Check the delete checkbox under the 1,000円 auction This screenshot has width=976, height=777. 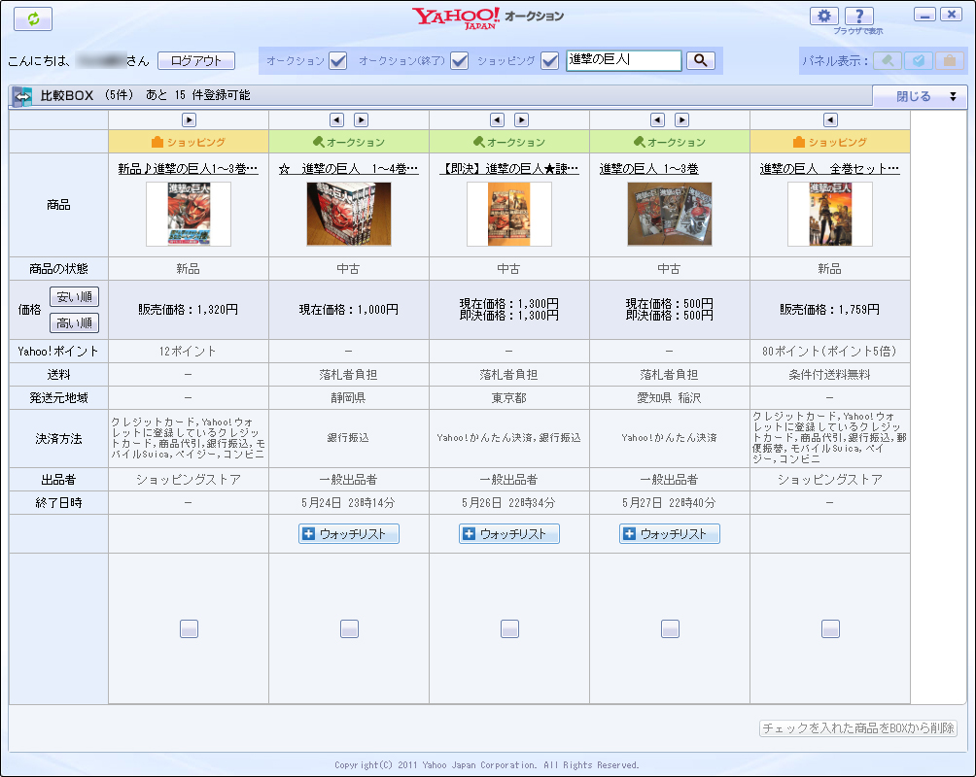coord(348,628)
